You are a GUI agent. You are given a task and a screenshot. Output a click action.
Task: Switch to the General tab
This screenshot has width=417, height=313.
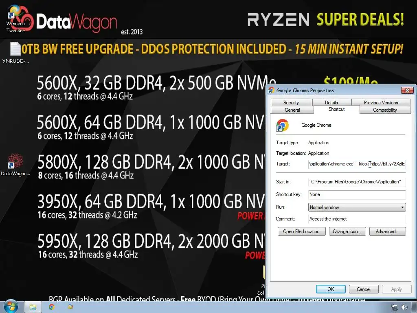pyautogui.click(x=292, y=110)
